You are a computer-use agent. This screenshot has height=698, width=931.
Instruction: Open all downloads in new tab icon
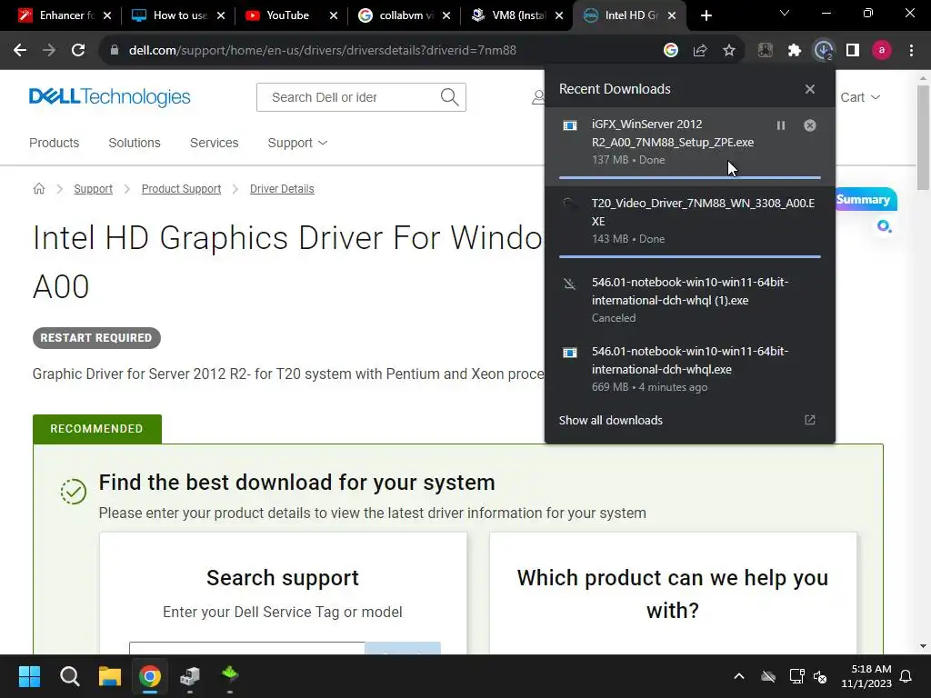point(810,420)
